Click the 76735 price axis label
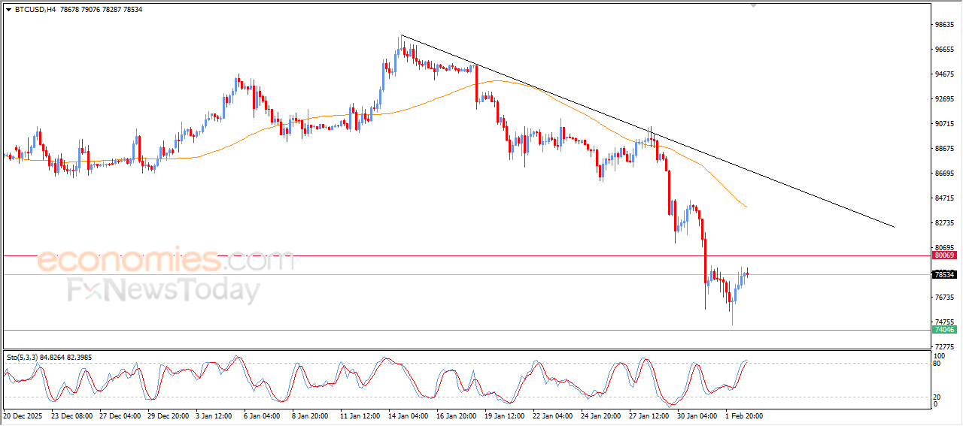 pos(944,298)
